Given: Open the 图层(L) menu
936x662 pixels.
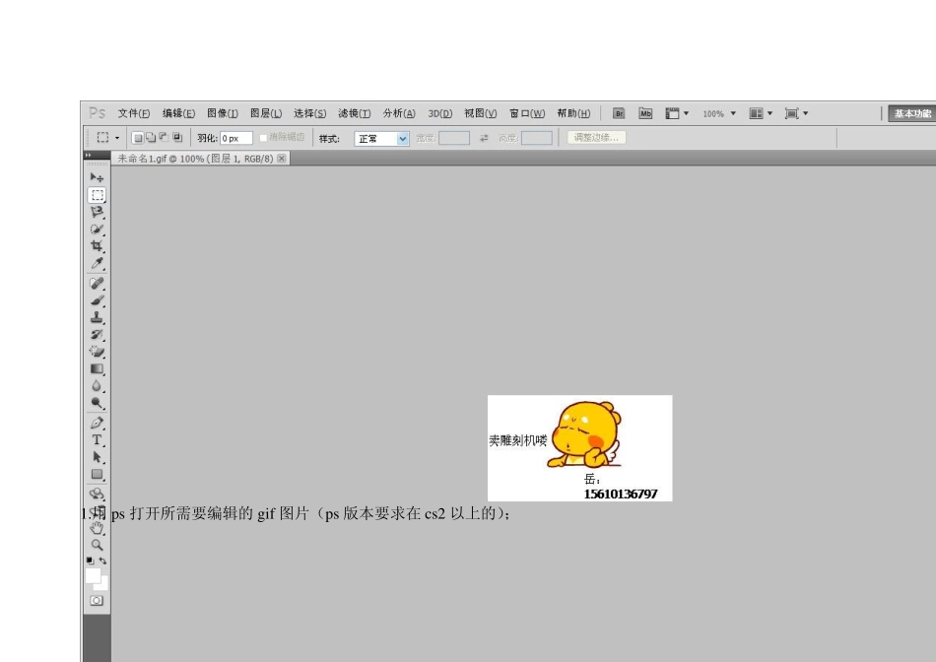Looking at the screenshot, I should point(266,113).
